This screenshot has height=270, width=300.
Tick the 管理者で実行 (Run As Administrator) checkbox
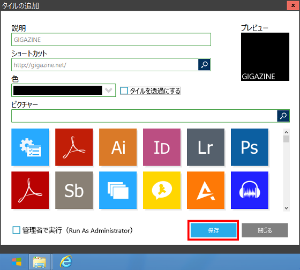pos(16,230)
